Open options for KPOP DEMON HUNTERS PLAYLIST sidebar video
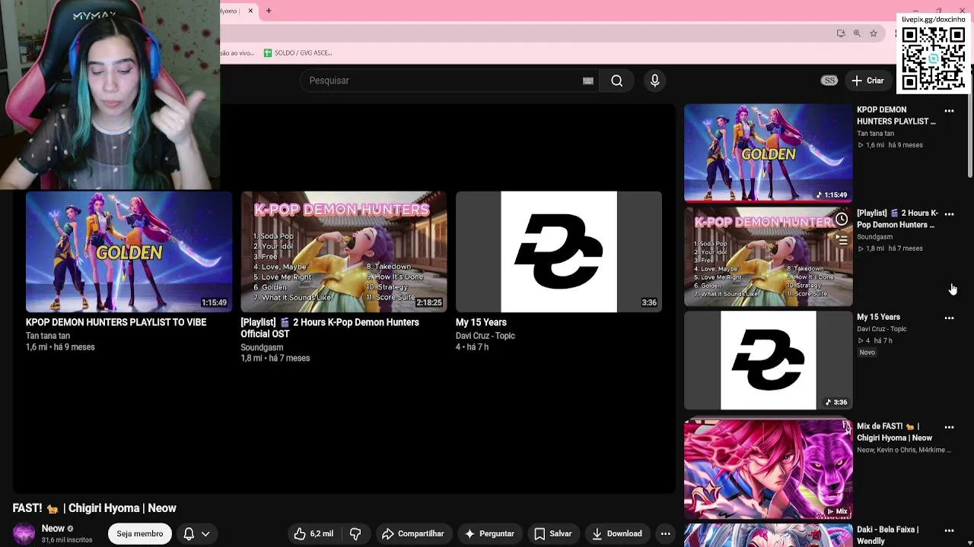The height and width of the screenshot is (547, 974). [x=949, y=111]
